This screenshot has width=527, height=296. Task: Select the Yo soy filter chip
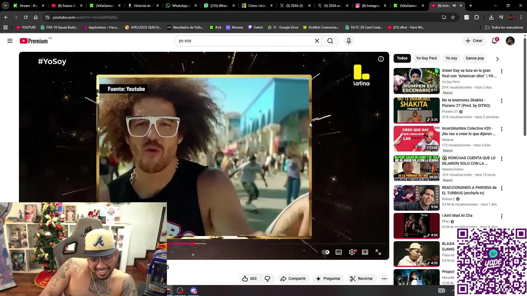(x=451, y=58)
